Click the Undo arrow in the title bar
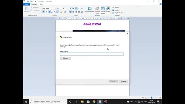 [x=31, y=1]
